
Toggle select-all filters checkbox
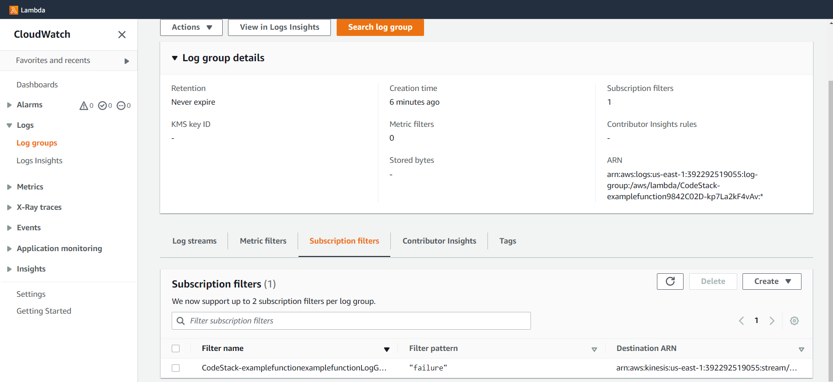tap(176, 349)
